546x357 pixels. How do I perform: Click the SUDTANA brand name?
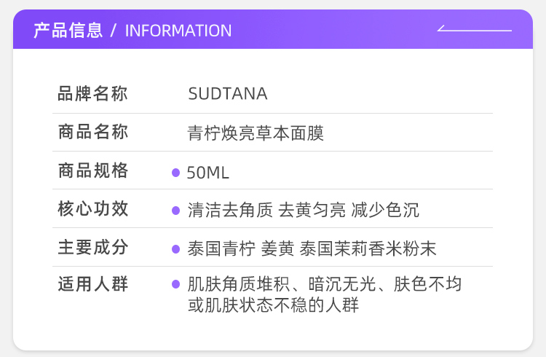pos(227,94)
